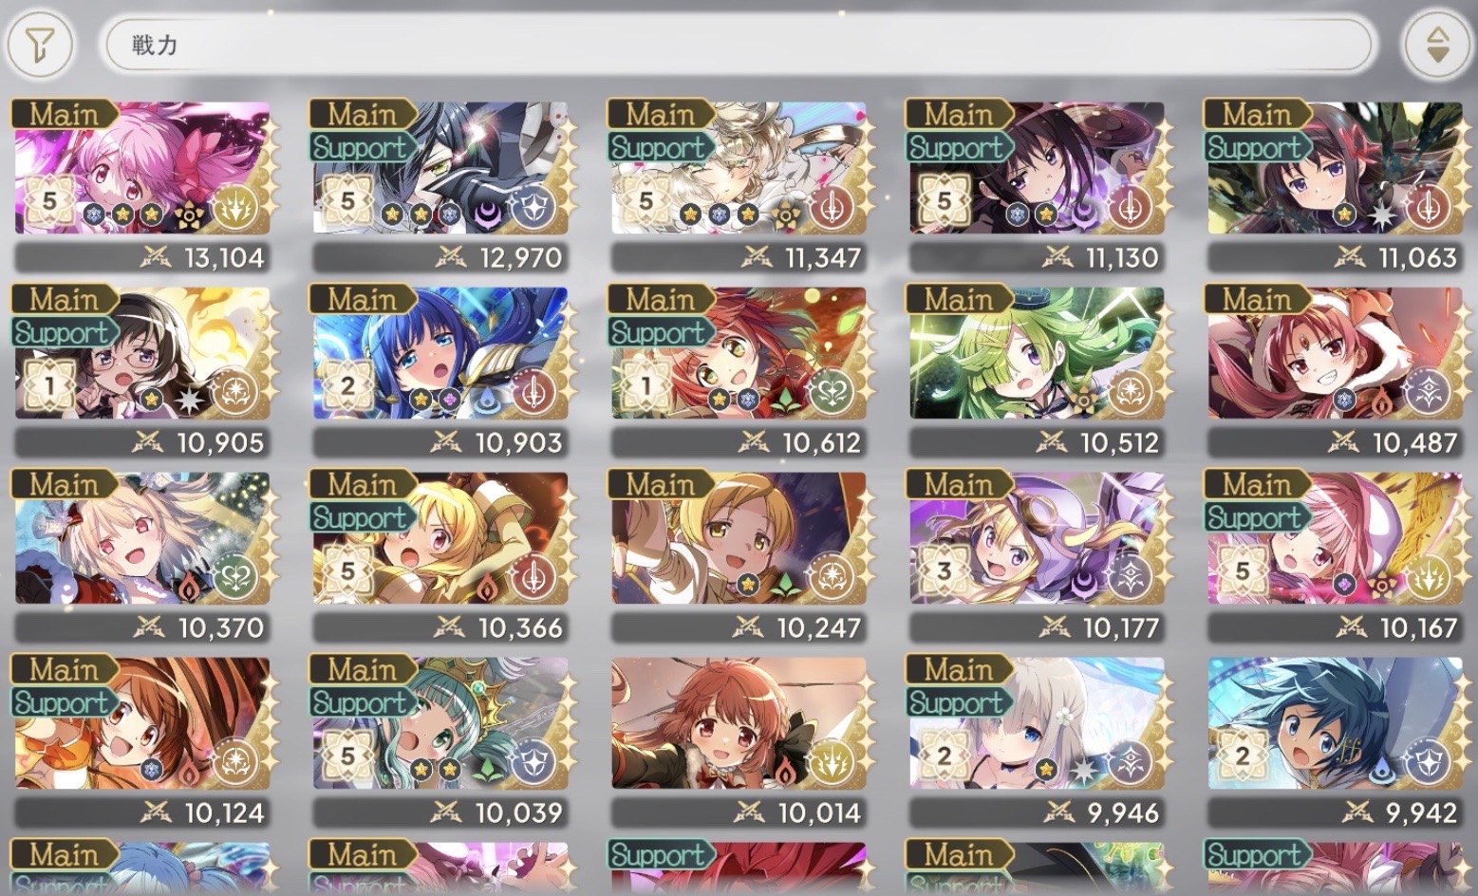
Task: Select the green-haired card with 10,512 power
Action: 1037,353
